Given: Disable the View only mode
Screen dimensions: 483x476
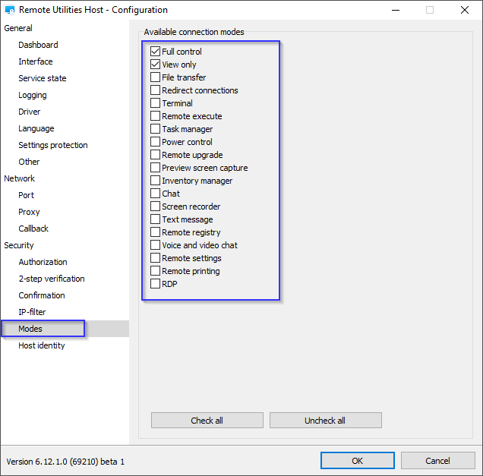Looking at the screenshot, I should [x=156, y=65].
